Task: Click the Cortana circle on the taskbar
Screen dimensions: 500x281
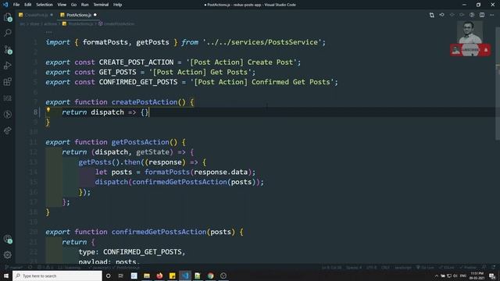Action: 108,276
